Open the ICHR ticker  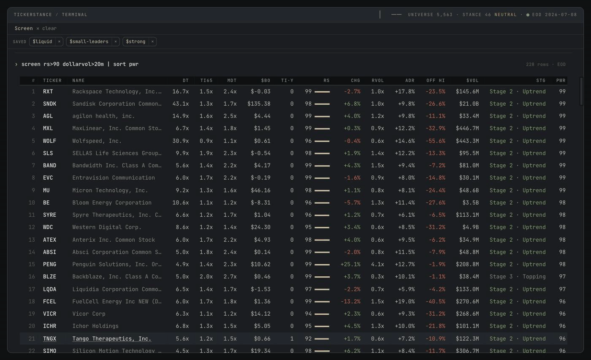[x=49, y=326]
